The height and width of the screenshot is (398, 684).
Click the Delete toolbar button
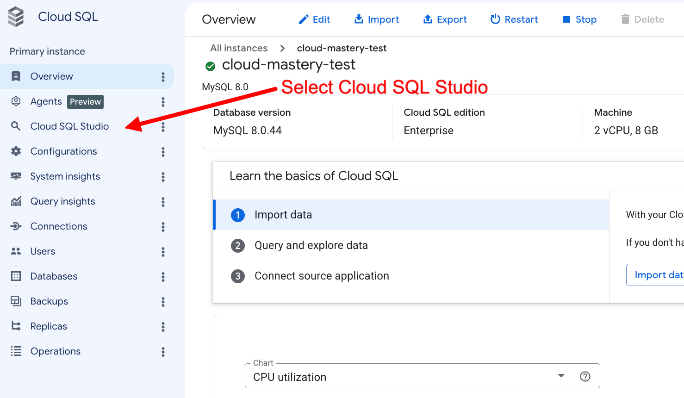pyautogui.click(x=642, y=19)
